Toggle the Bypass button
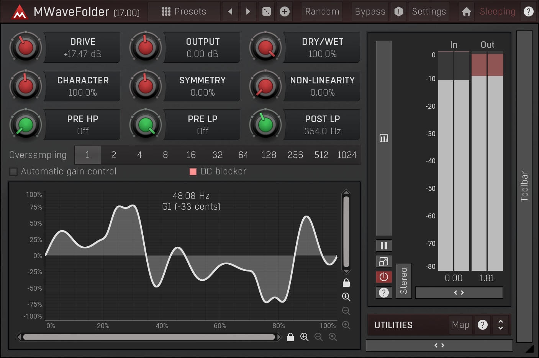This screenshot has width=539, height=358. pyautogui.click(x=370, y=12)
